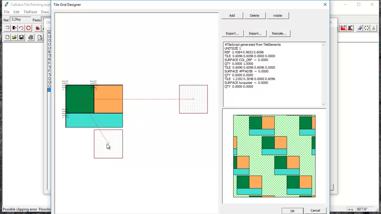Click the '#TileScript generated from TileElements' line
Image resolution: width=381 pixels, height=214 pixels.
pos(252,45)
